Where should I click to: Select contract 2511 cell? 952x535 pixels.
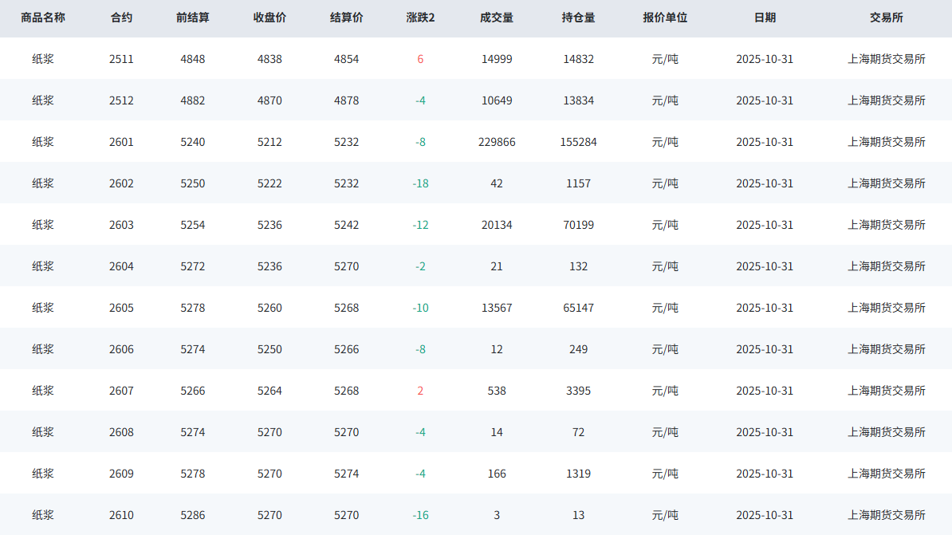tap(121, 59)
